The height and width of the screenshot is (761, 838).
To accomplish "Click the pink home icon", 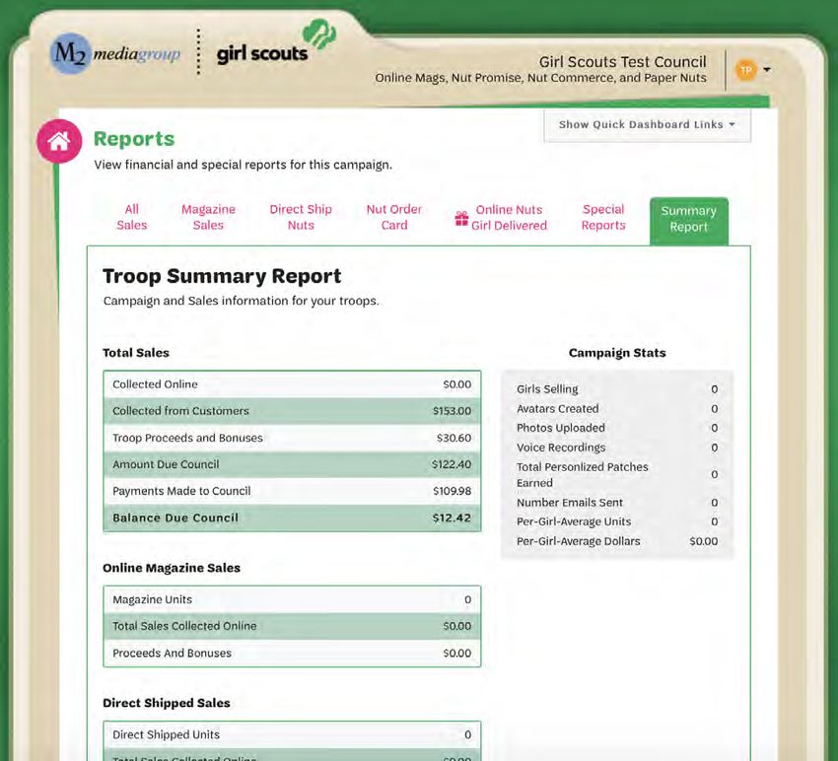I will pyautogui.click(x=59, y=141).
